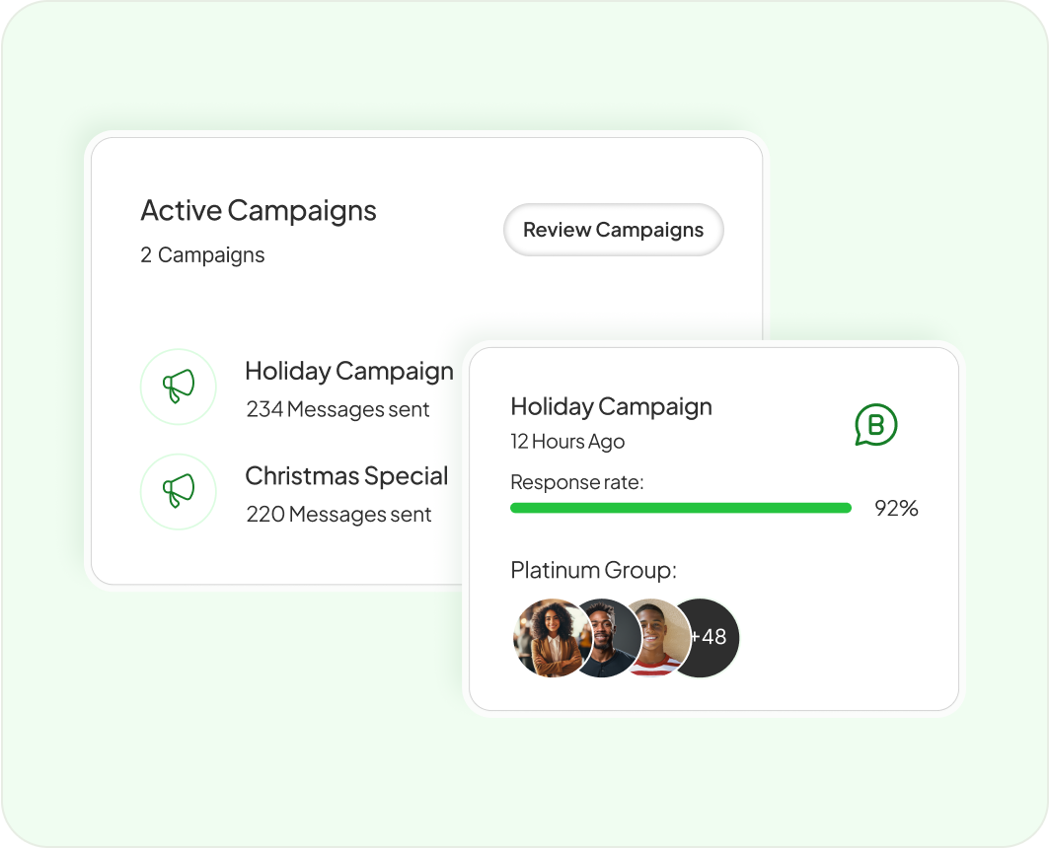Click the "234 Messages sent" label
1049x848 pixels.
pyautogui.click(x=337, y=409)
